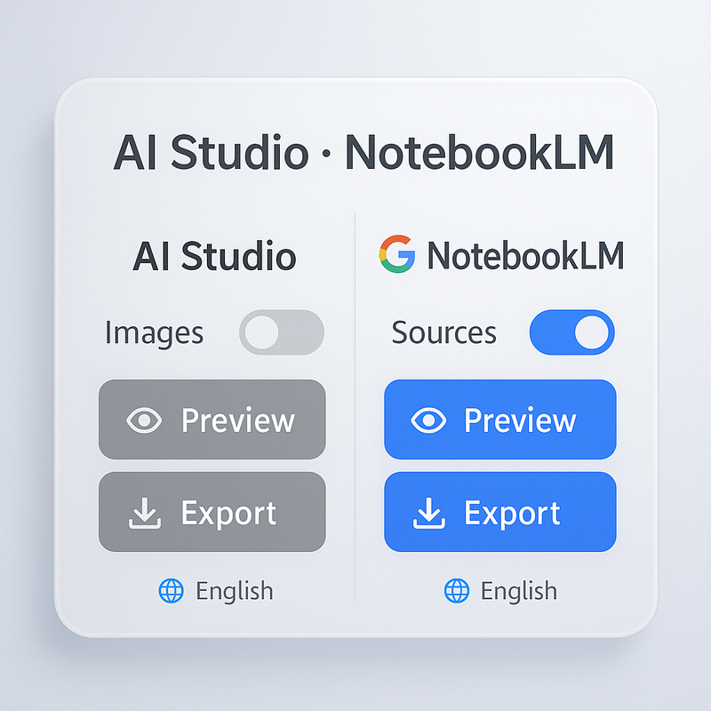This screenshot has width=711, height=711.
Task: Click download arrow icon in blue Export button
Action: pos(429,514)
